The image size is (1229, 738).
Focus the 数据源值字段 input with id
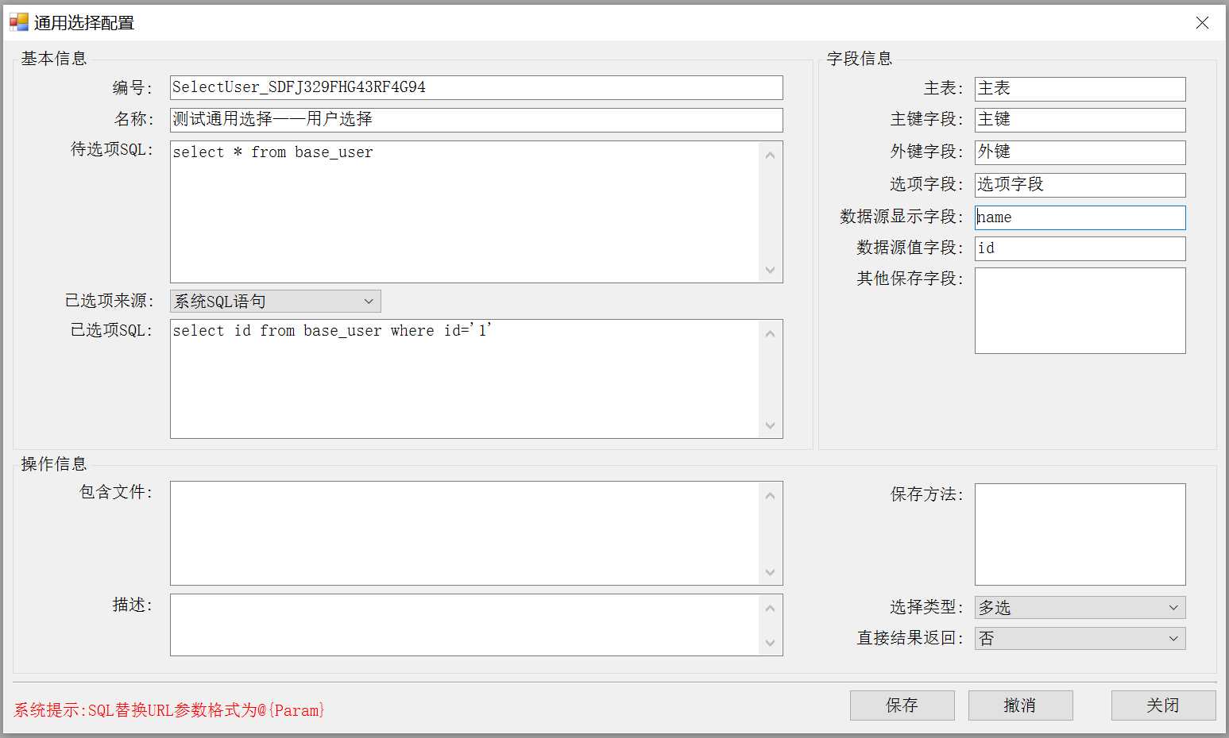(1080, 248)
